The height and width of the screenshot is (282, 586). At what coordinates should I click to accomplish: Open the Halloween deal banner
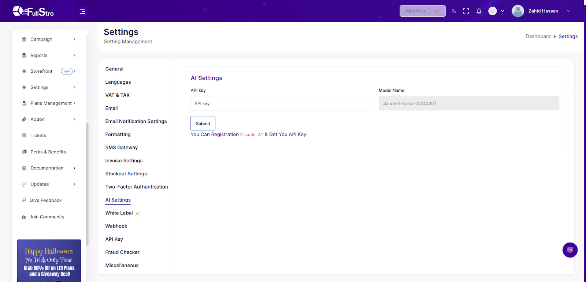(x=49, y=260)
